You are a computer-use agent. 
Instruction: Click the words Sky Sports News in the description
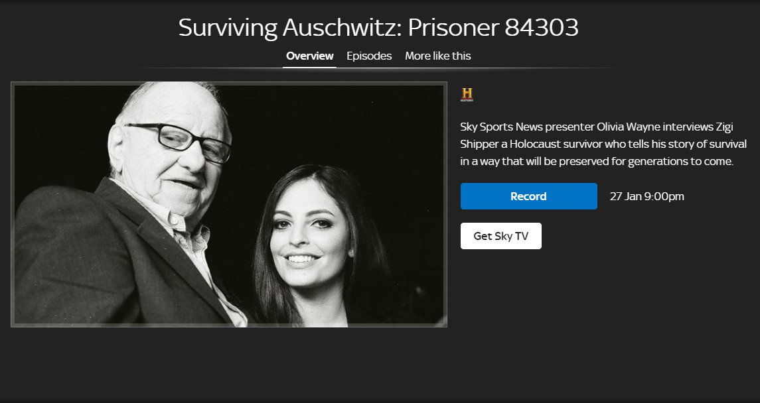point(501,127)
